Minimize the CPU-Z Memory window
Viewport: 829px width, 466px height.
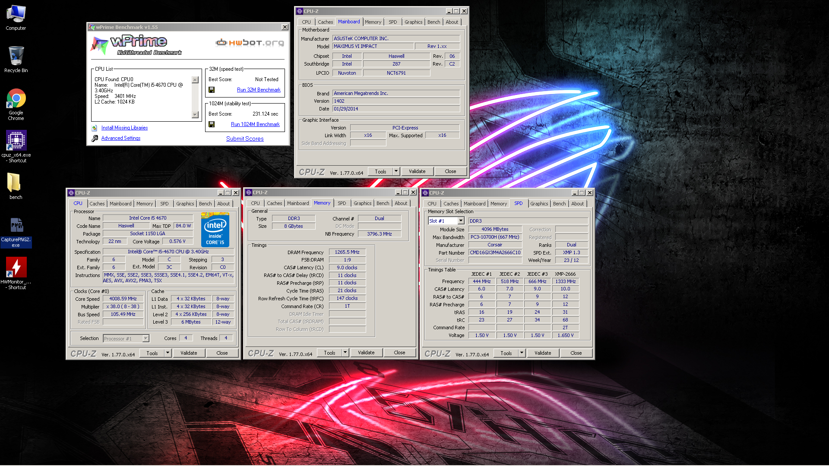tap(398, 192)
